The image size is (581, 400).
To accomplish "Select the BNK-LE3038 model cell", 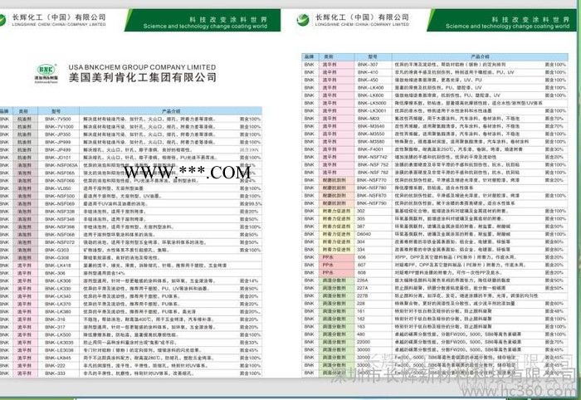I will pos(59,350).
